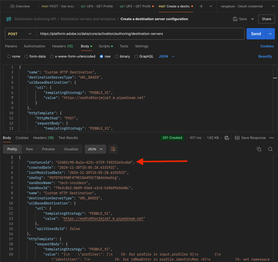Open the response Cookies tab
The width and height of the screenshot is (278, 262).
22,138
